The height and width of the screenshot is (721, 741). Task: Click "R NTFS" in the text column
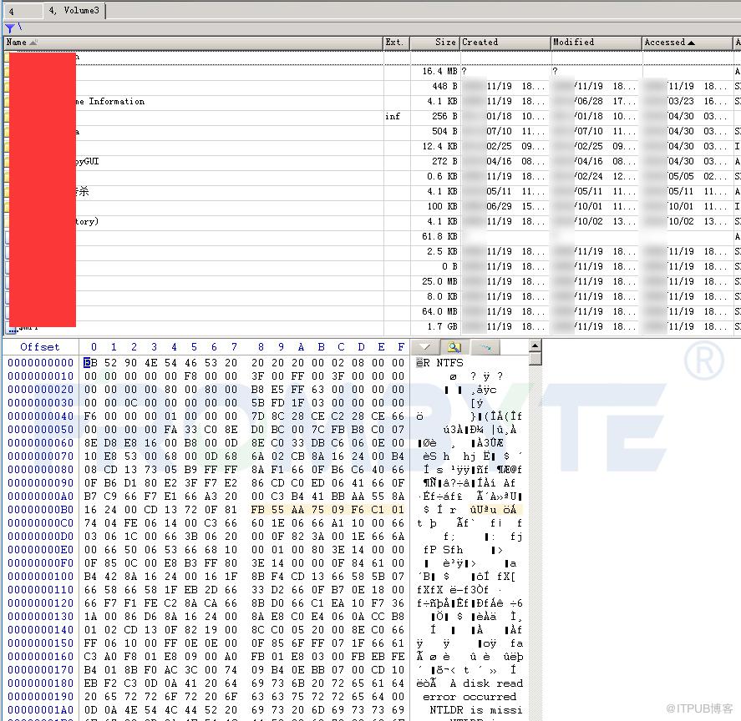click(x=444, y=363)
